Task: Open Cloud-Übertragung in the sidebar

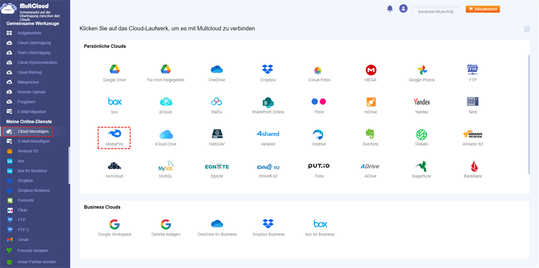Action: (34, 43)
